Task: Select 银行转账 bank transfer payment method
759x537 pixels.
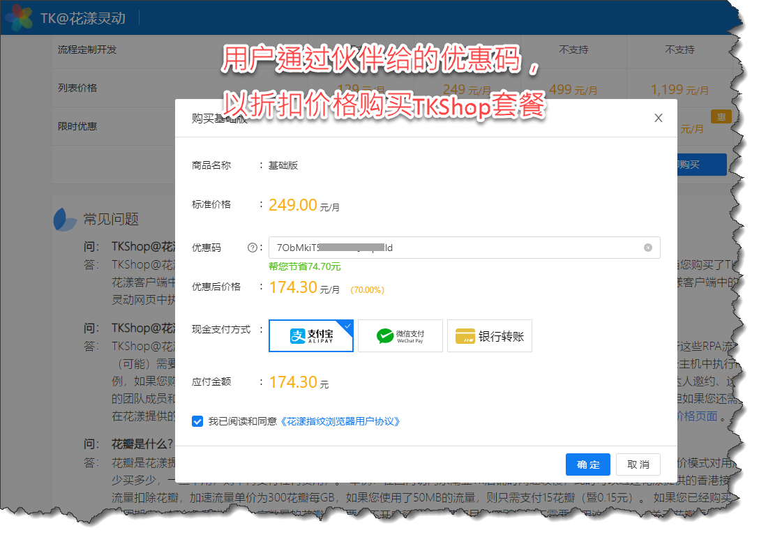Action: coord(490,335)
